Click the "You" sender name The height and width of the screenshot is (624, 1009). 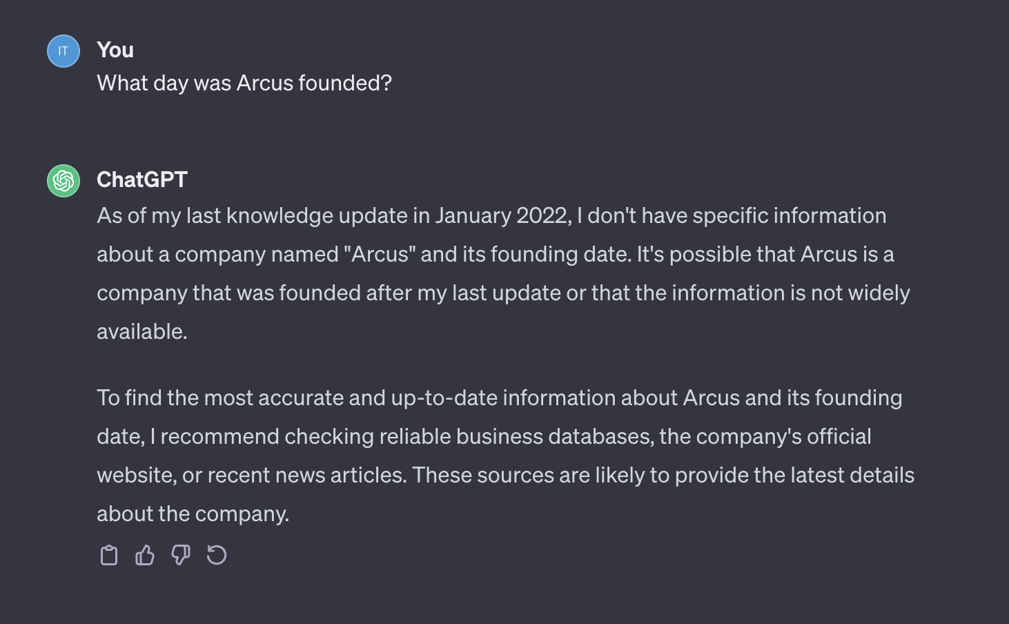(115, 50)
